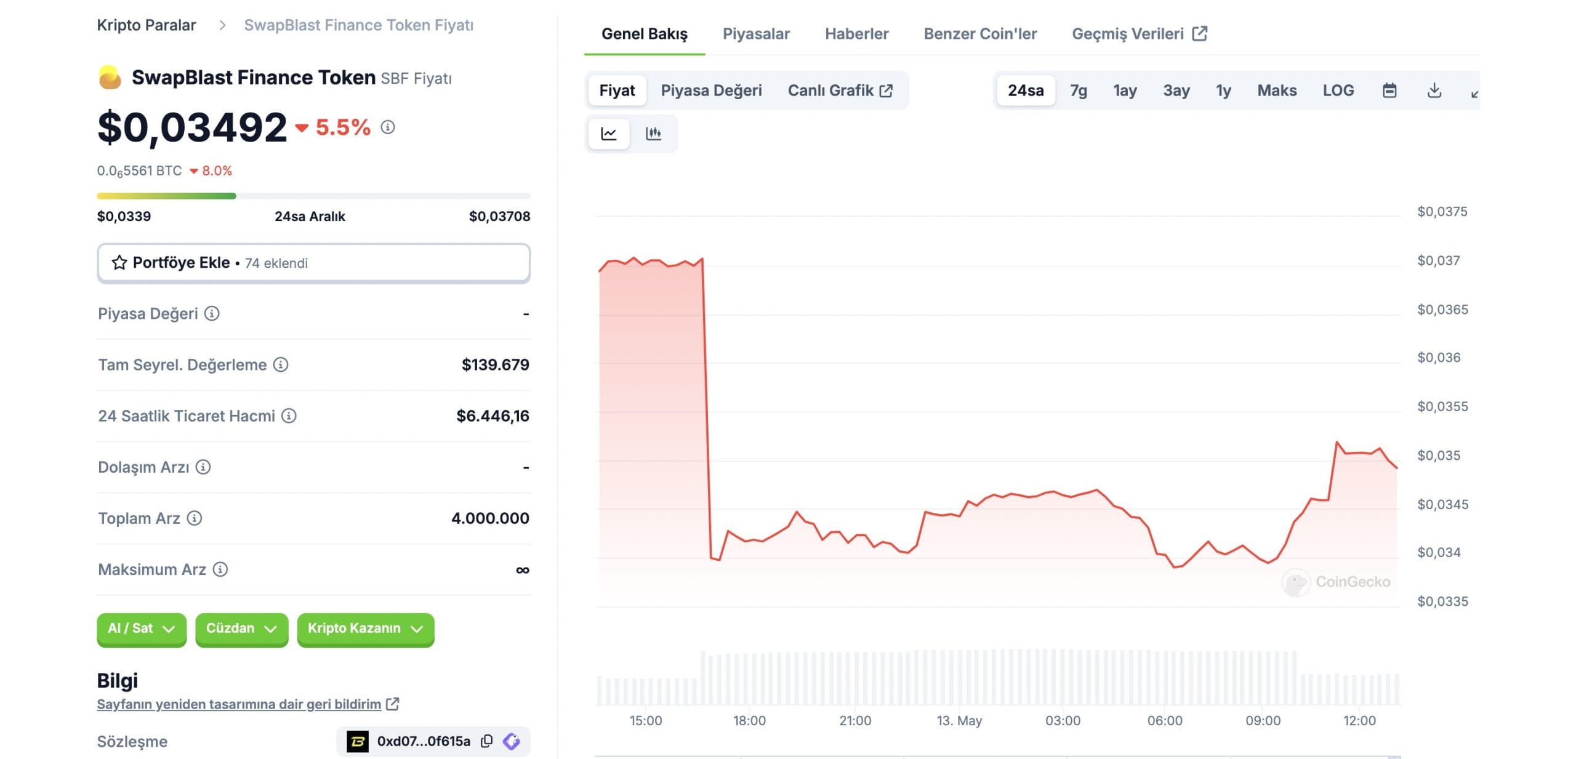Select the line chart view icon
The height and width of the screenshot is (759, 1576).
(x=608, y=134)
